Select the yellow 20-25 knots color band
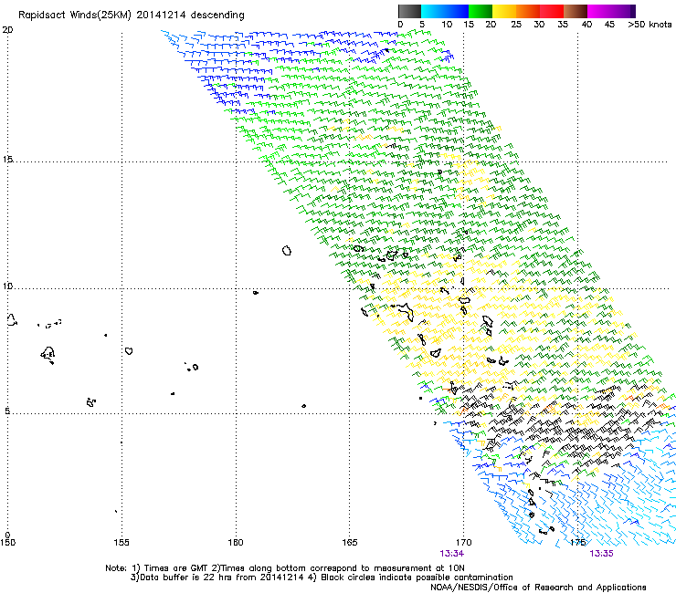Screen dimensions: 676x593 (504, 11)
